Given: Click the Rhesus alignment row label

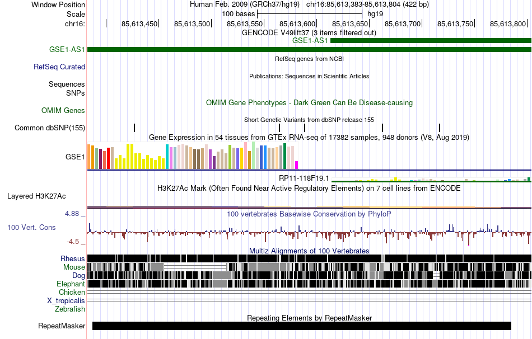Looking at the screenshot, I should tap(73, 258).
